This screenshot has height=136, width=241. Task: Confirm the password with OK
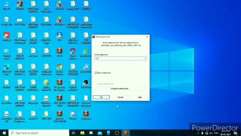click(101, 97)
